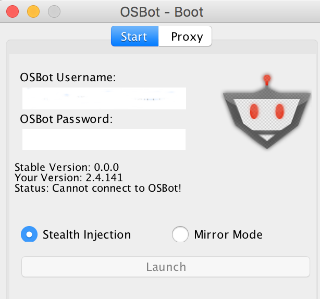The width and height of the screenshot is (320, 299).
Task: Close the OSBot Boot window
Action: (13, 11)
